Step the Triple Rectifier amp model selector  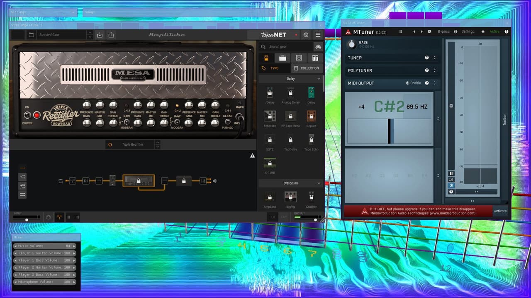point(157,144)
